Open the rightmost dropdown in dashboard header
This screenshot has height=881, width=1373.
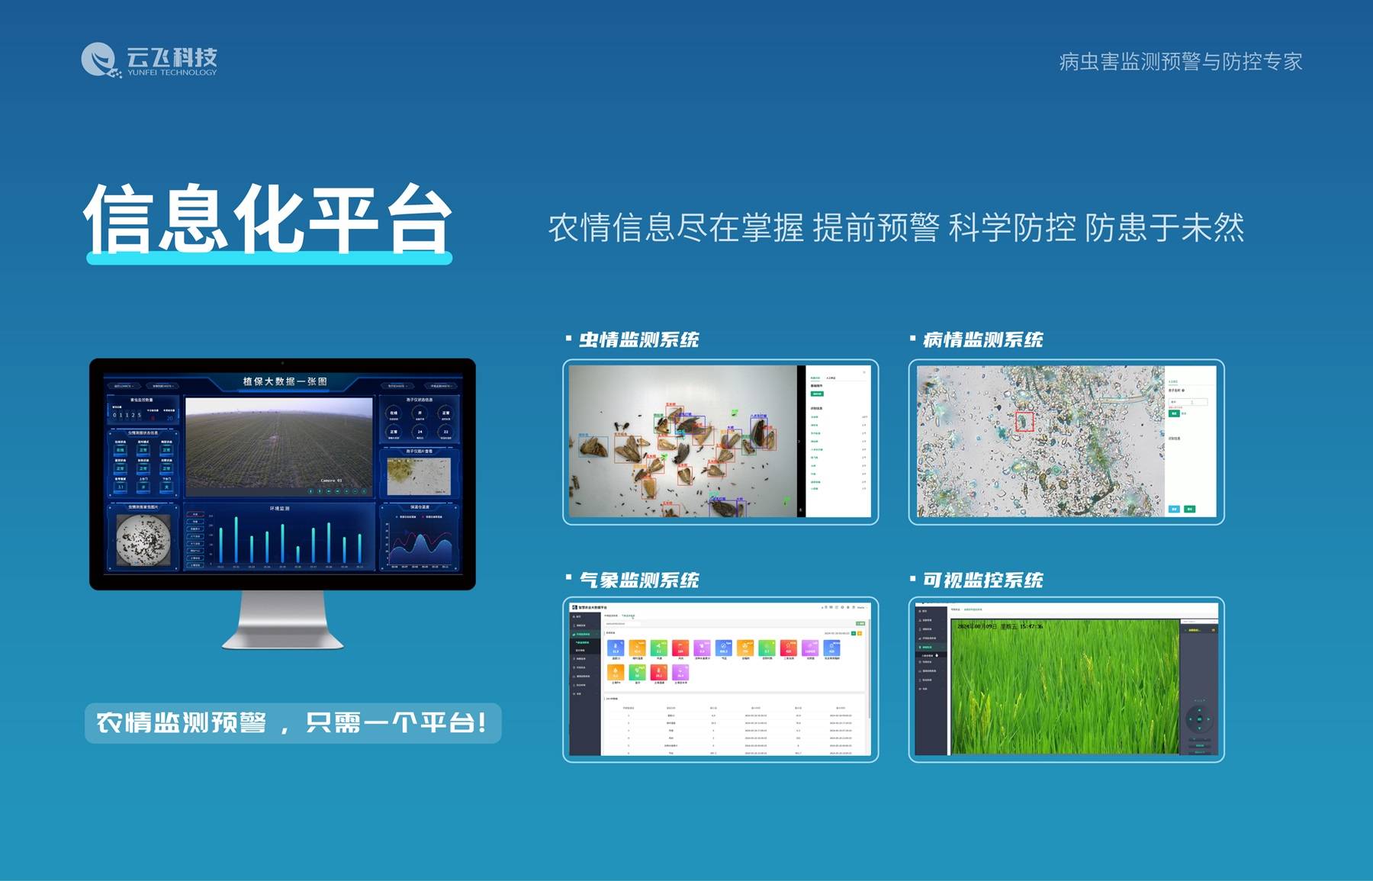coord(441,386)
